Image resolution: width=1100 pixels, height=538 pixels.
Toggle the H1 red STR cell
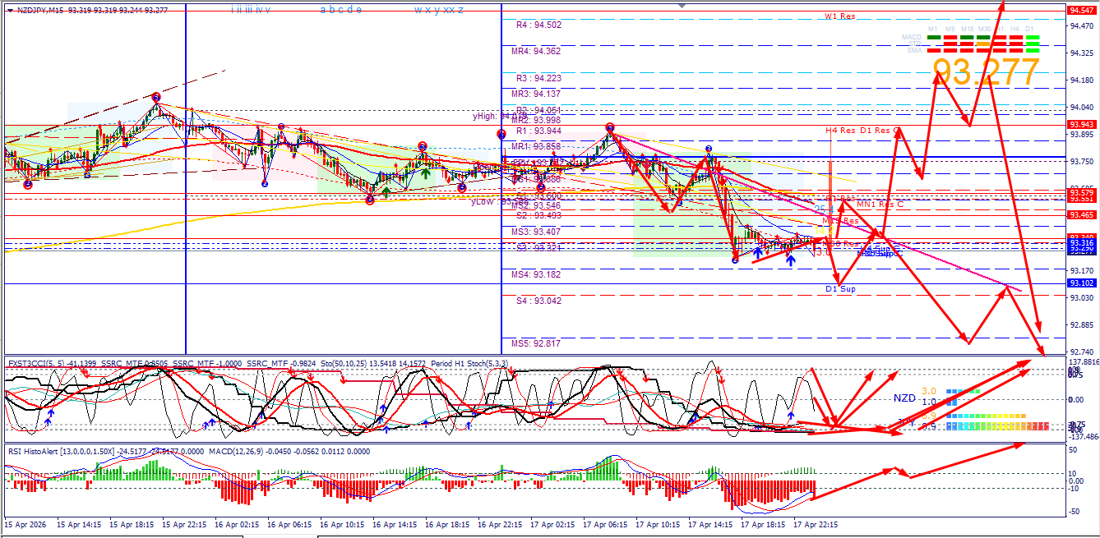(x=1000, y=44)
